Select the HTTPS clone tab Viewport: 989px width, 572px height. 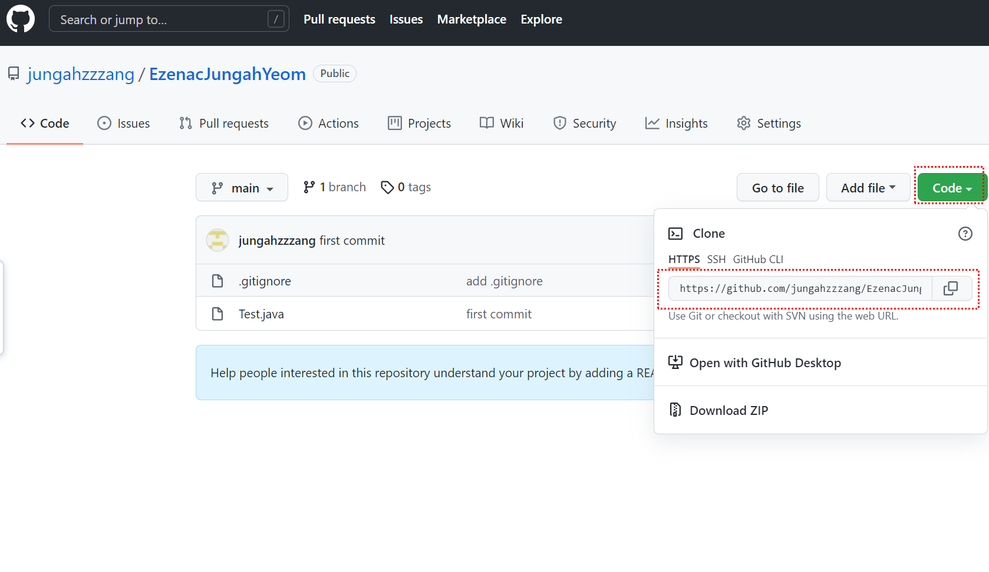point(684,260)
